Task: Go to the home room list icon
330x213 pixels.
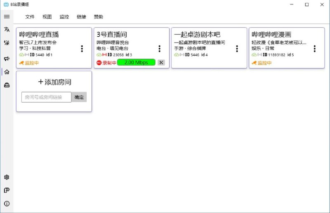Action: click(x=7, y=72)
